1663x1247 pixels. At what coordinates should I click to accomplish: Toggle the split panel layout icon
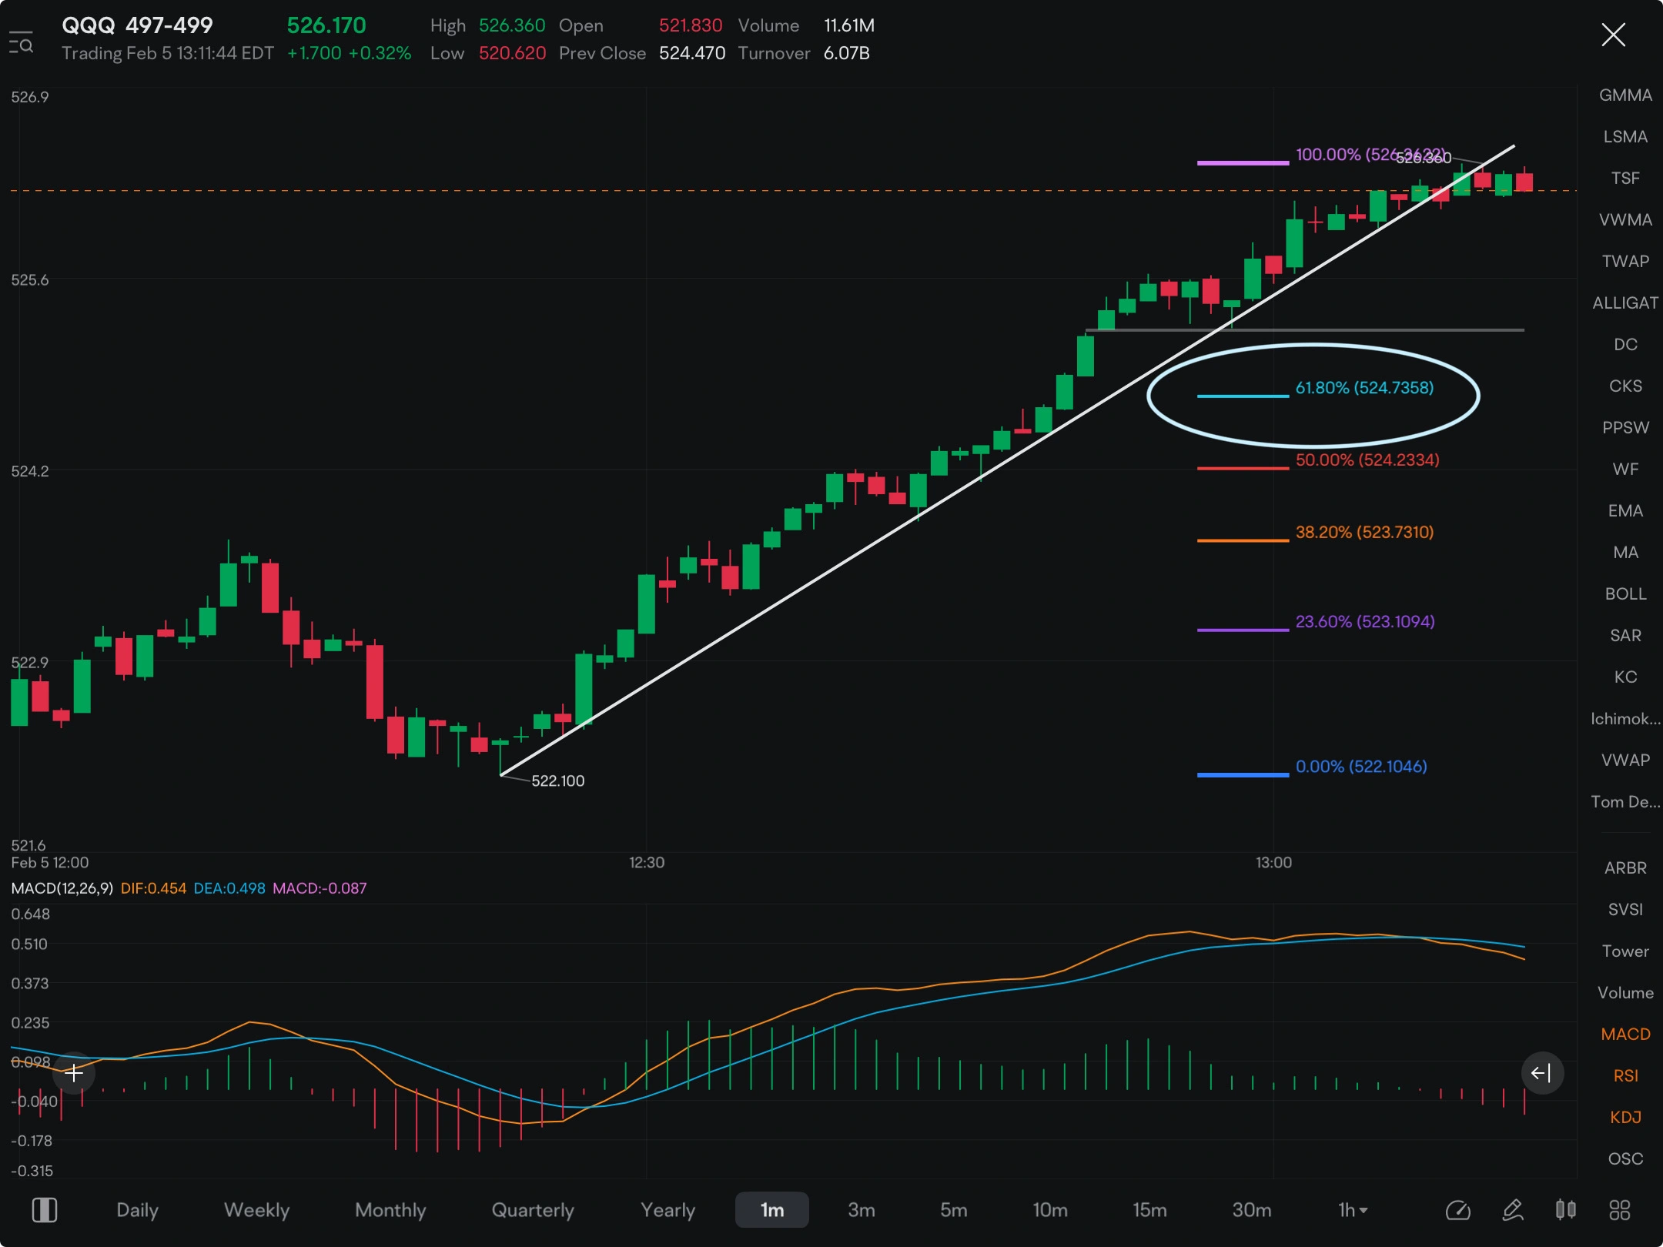[44, 1210]
